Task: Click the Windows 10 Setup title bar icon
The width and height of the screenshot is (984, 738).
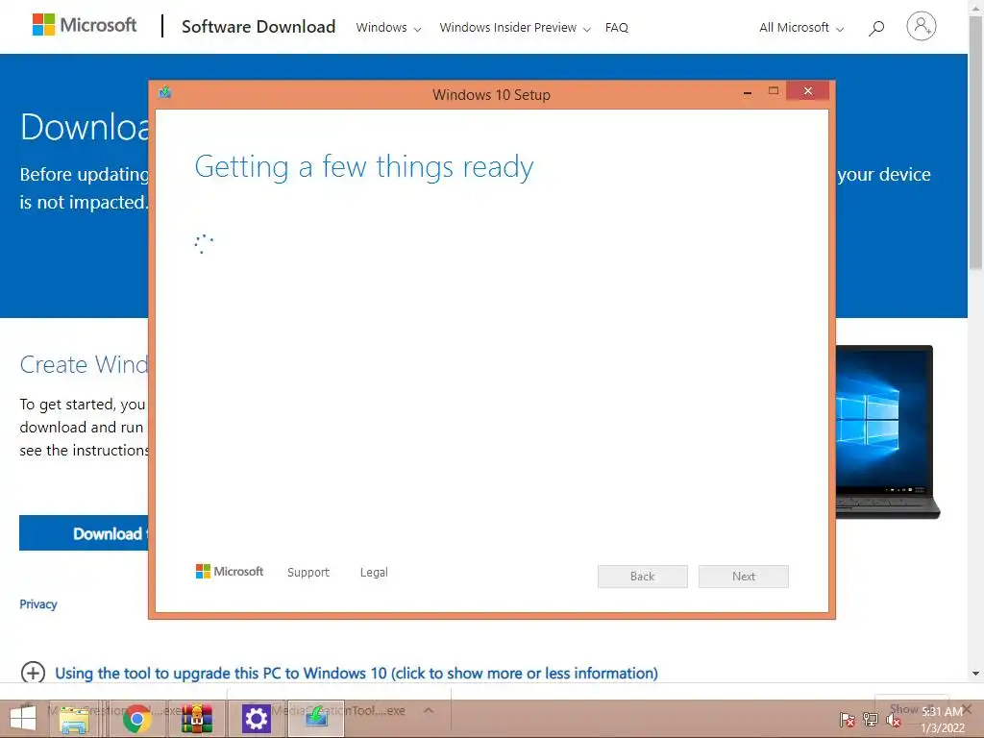Action: pos(165,93)
